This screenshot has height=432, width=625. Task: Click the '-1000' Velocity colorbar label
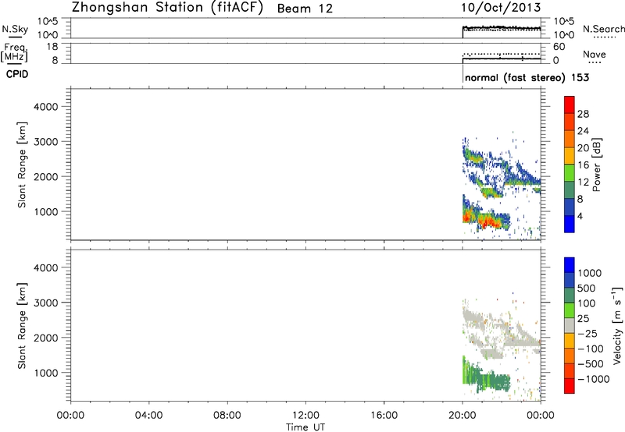(x=593, y=379)
